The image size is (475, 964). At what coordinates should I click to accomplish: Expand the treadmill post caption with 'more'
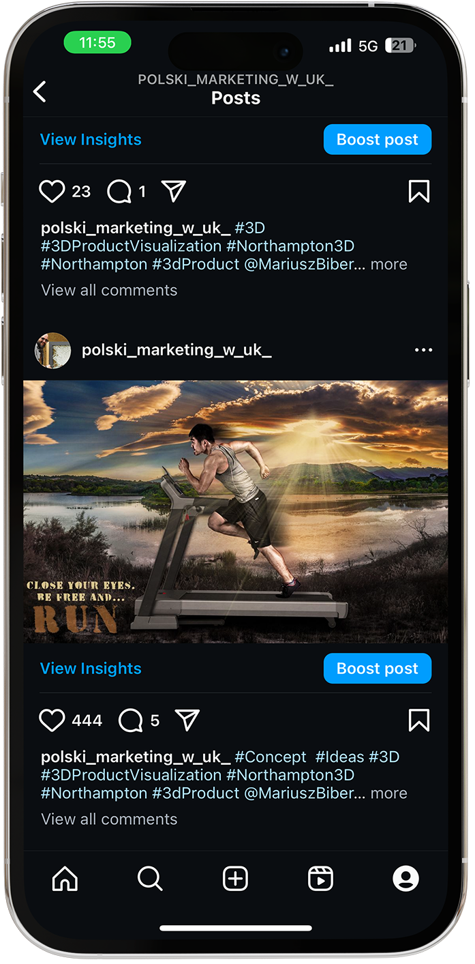pyautogui.click(x=388, y=793)
